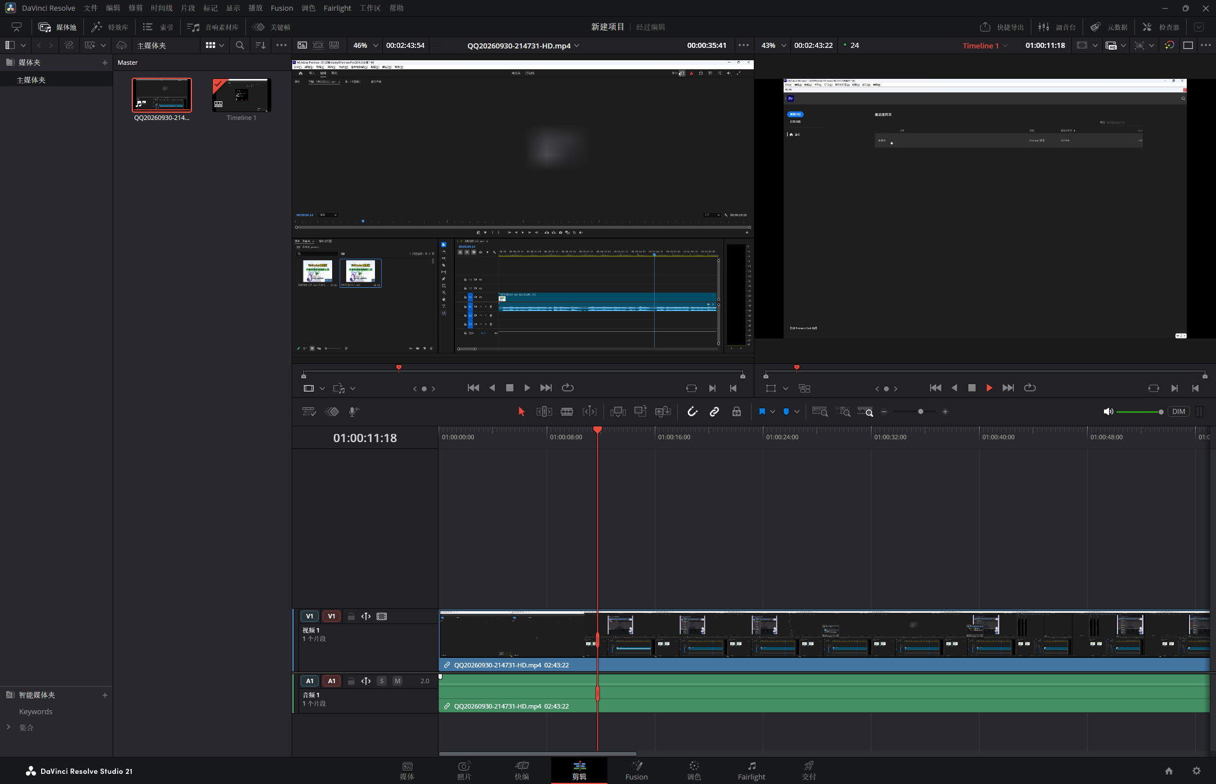Screen dimensions: 1216x784
Task: Open project settings gear icon
Action: point(1197,770)
